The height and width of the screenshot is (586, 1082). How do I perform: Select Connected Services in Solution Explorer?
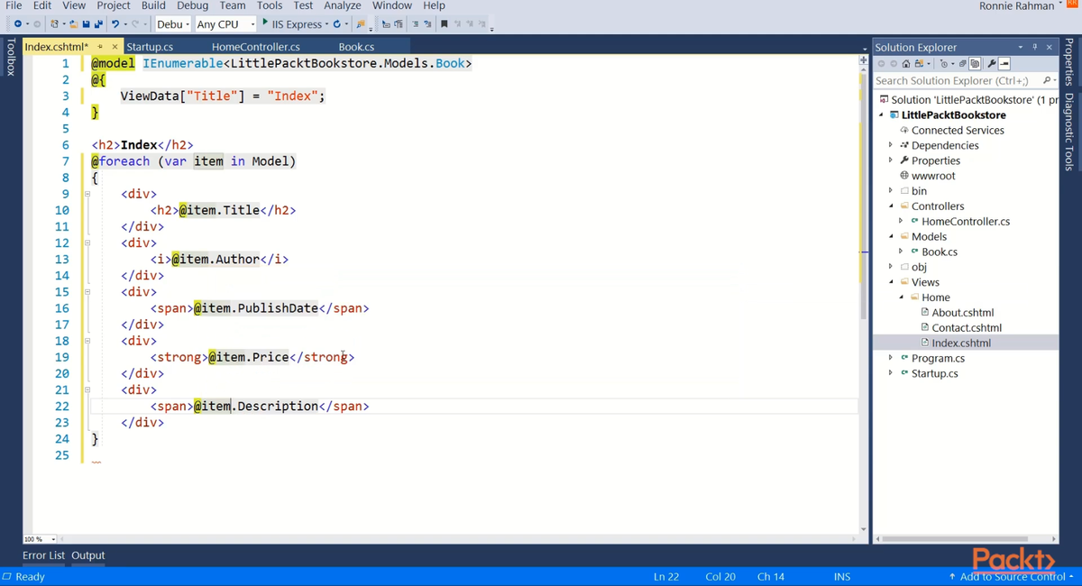(958, 130)
